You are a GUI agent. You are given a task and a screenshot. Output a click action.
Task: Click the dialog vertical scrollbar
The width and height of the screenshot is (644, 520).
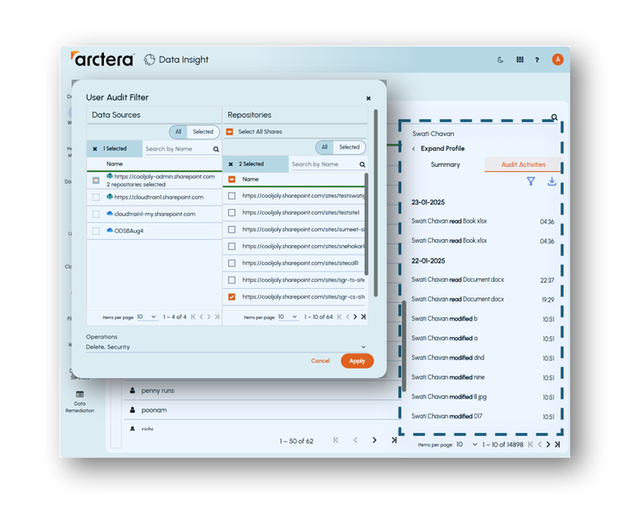click(375, 202)
